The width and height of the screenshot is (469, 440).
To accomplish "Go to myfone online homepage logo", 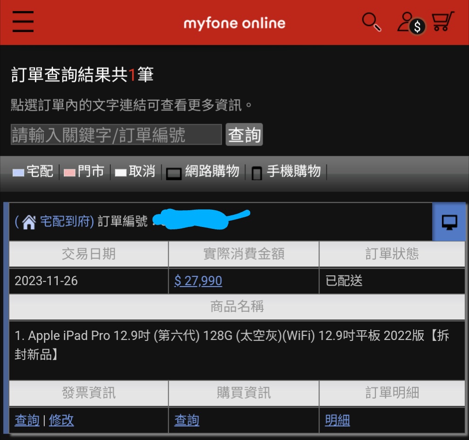I will [234, 23].
